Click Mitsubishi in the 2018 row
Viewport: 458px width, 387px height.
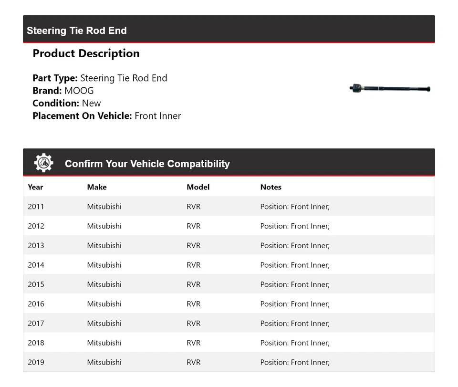coord(104,343)
